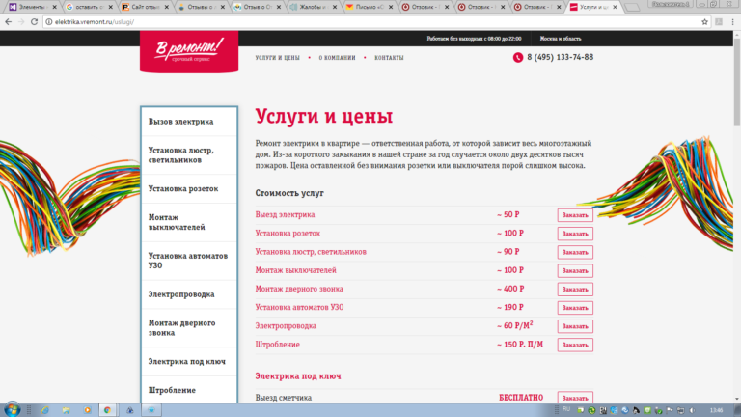741x417 pixels.
Task: Open «Установка люстр, светильников» price list link
Action: pyautogui.click(x=311, y=252)
